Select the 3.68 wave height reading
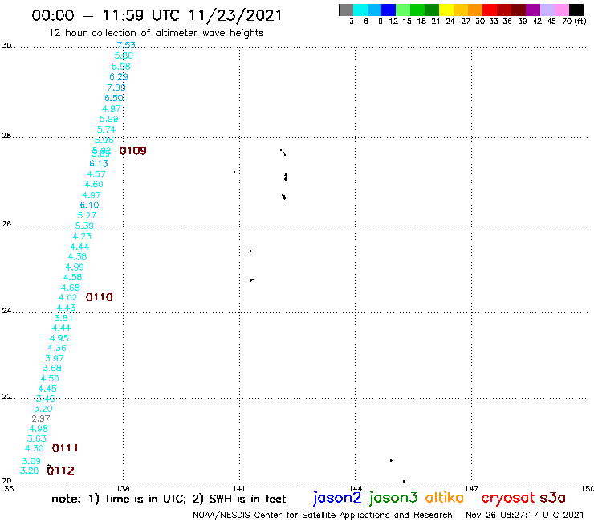Image resolution: width=594 pixels, height=522 pixels. [x=52, y=368]
